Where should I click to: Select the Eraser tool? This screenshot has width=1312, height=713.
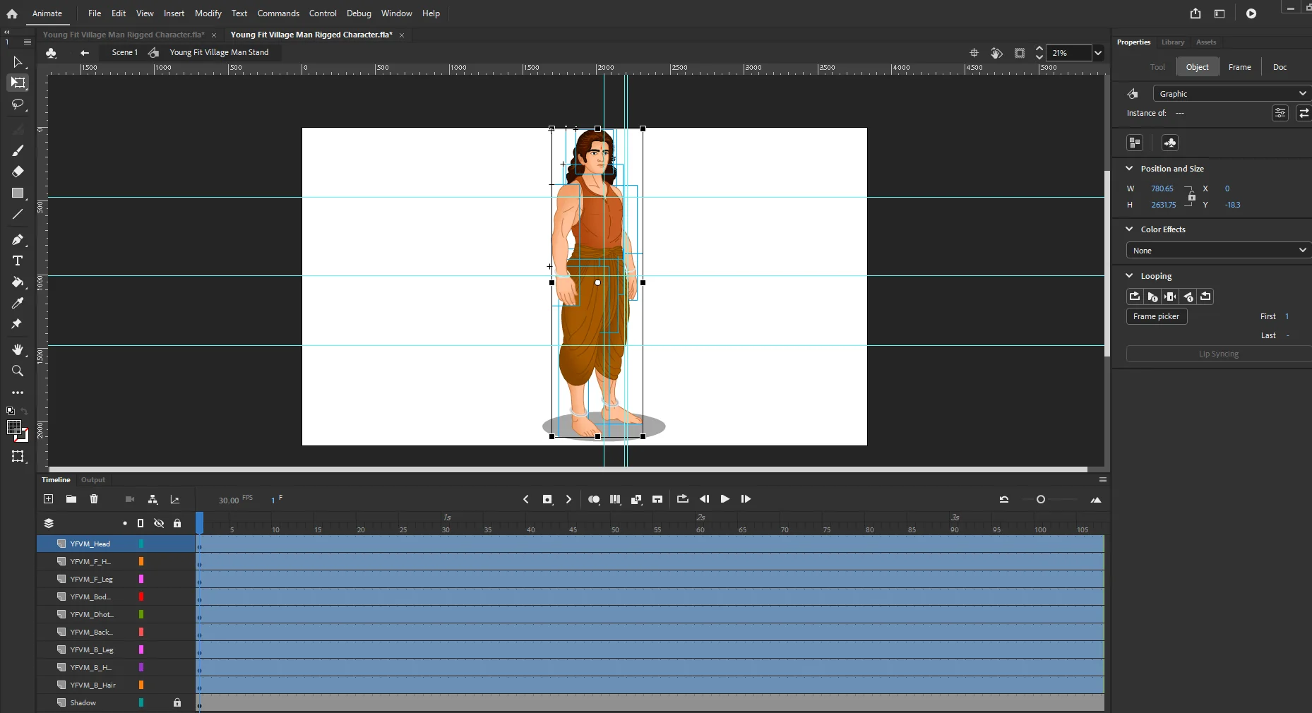pyautogui.click(x=18, y=172)
